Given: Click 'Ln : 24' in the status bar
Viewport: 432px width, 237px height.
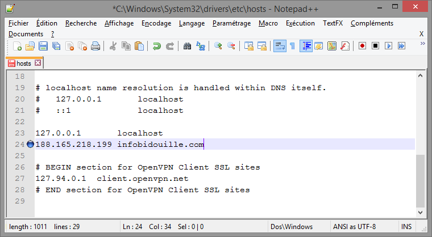Looking at the screenshot, I should coord(132,227).
